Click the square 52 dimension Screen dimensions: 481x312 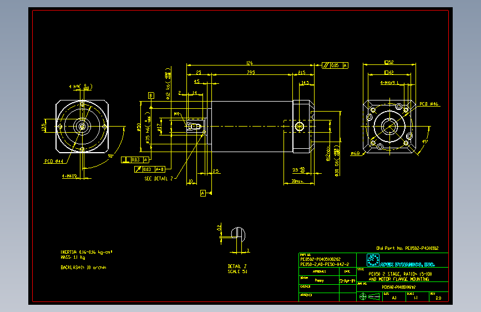click(x=389, y=62)
